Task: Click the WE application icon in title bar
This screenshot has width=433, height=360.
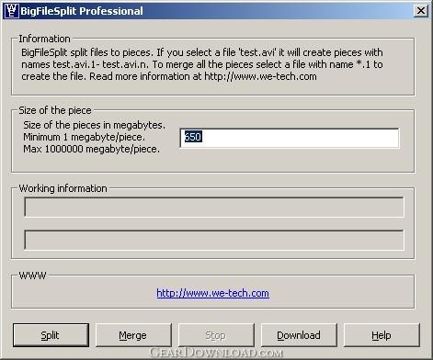Action: pos(11,11)
